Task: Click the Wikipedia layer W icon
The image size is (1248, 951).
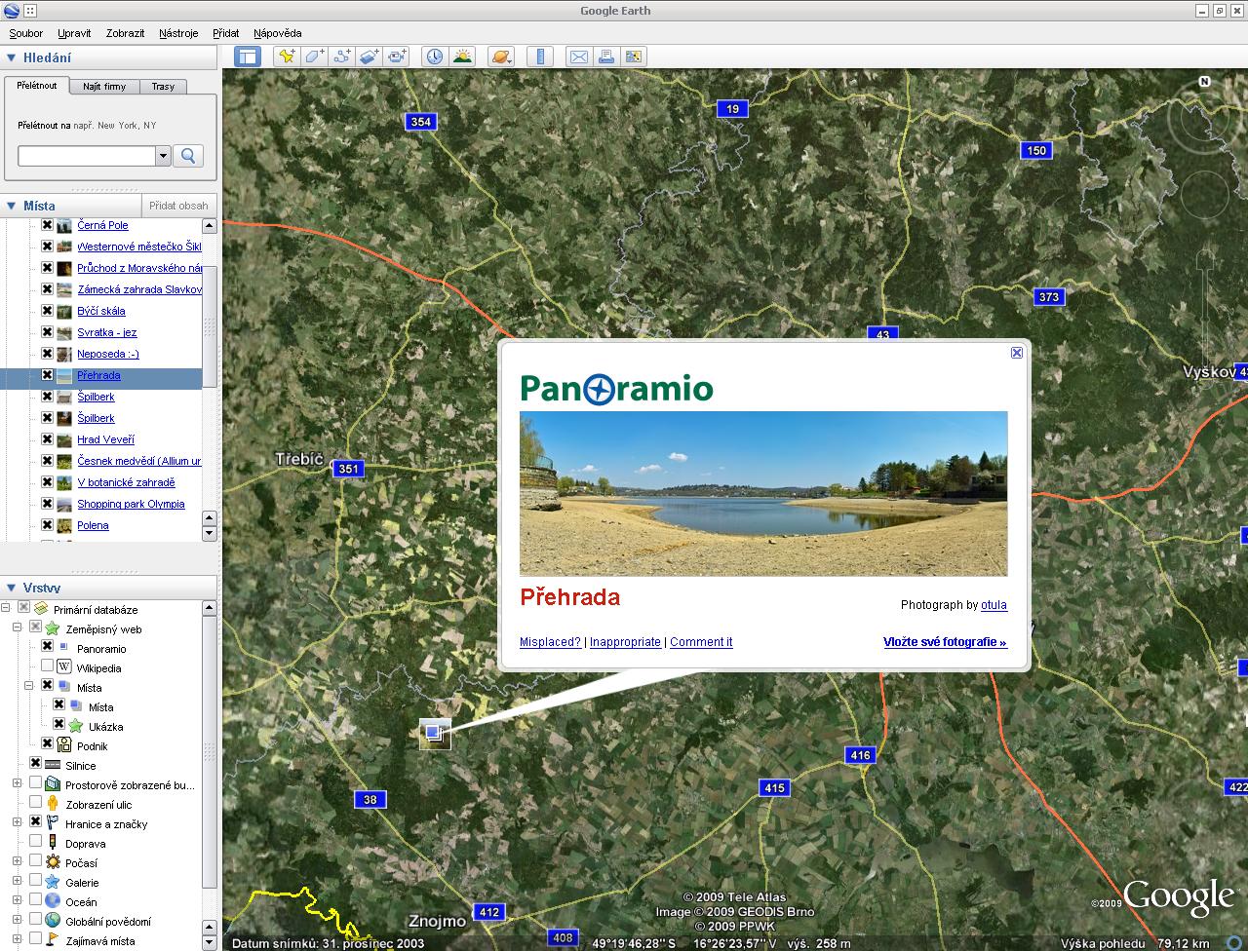Action: (64, 667)
